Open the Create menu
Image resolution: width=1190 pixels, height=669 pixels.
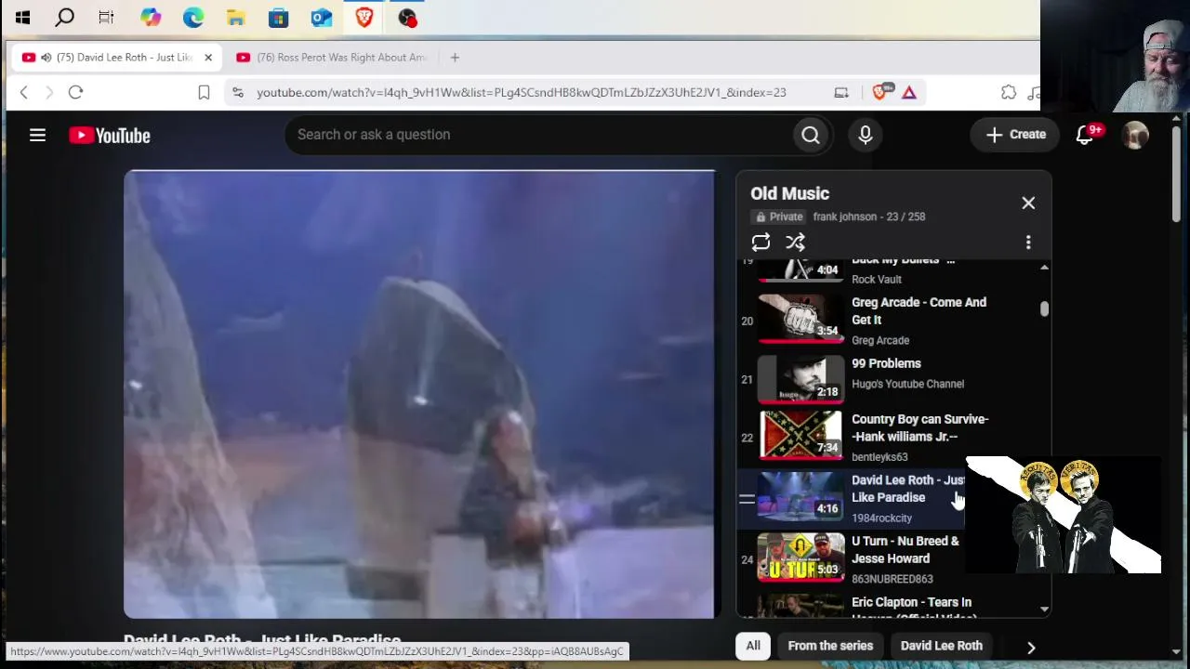click(1015, 135)
